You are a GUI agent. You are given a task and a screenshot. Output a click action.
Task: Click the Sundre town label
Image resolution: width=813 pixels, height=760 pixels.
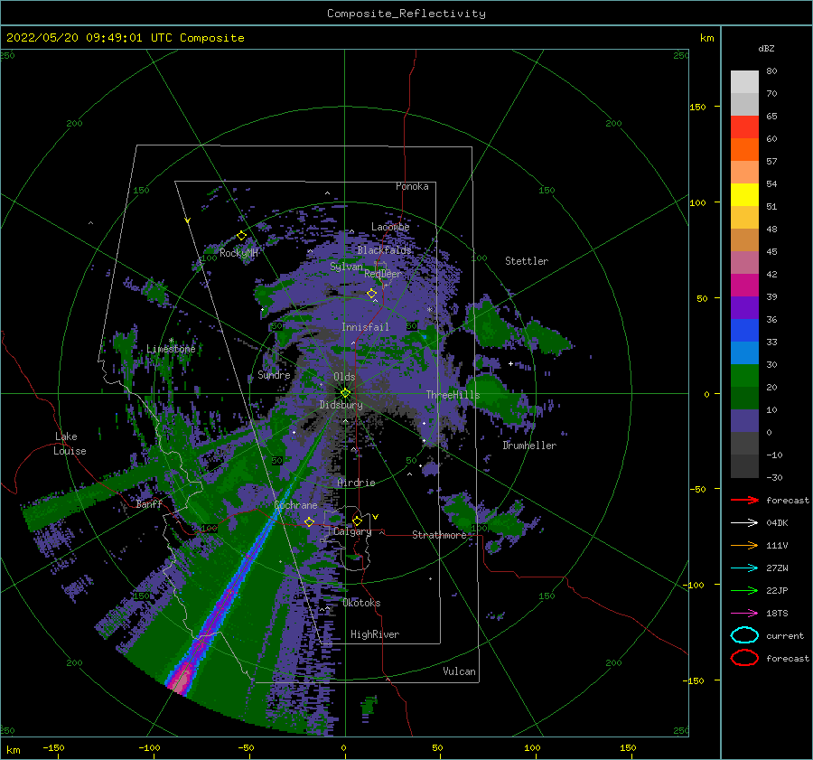274,374
